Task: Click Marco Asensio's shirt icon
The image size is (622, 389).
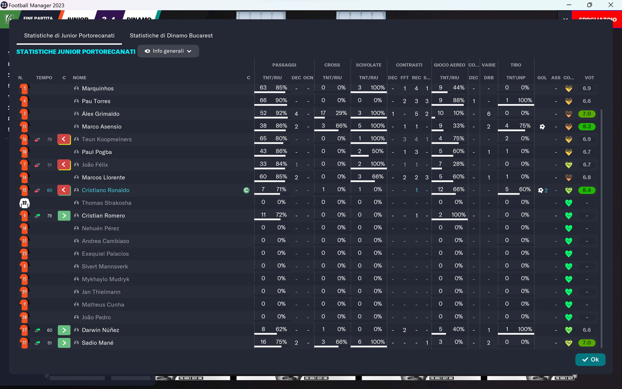Action: coord(24,126)
